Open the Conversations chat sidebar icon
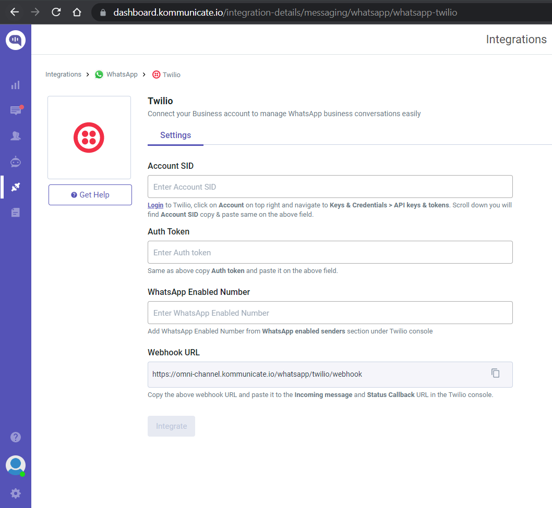This screenshot has height=508, width=552. coord(16,110)
